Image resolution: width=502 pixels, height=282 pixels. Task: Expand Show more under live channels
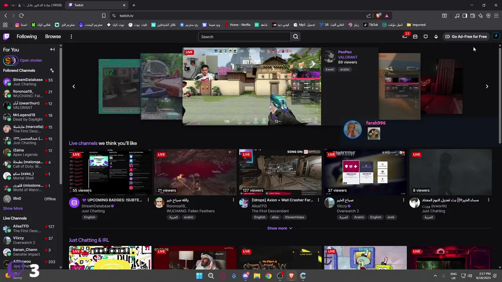280,228
